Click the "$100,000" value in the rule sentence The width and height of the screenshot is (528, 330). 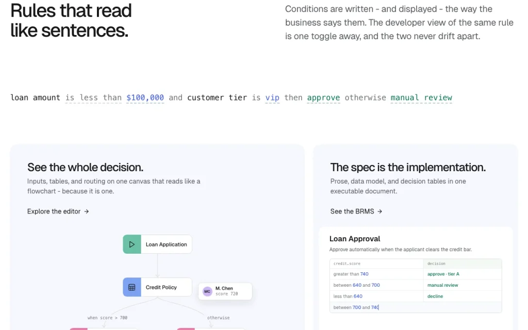[x=145, y=97]
